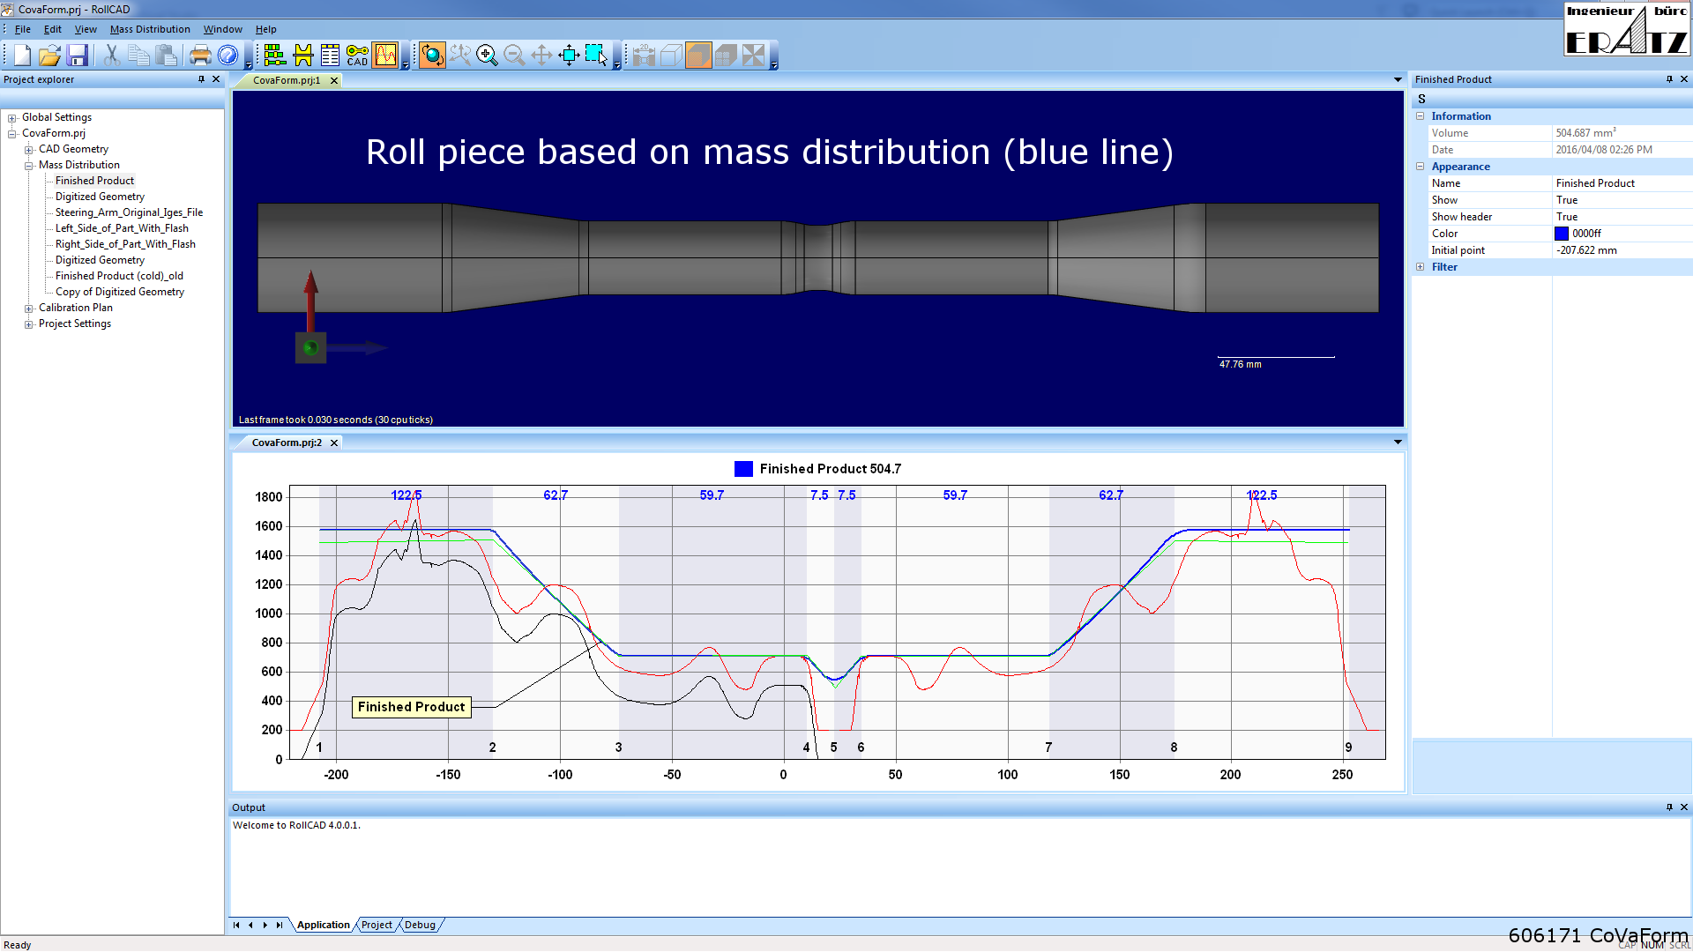Switch to shaded cube display

[x=698, y=56]
